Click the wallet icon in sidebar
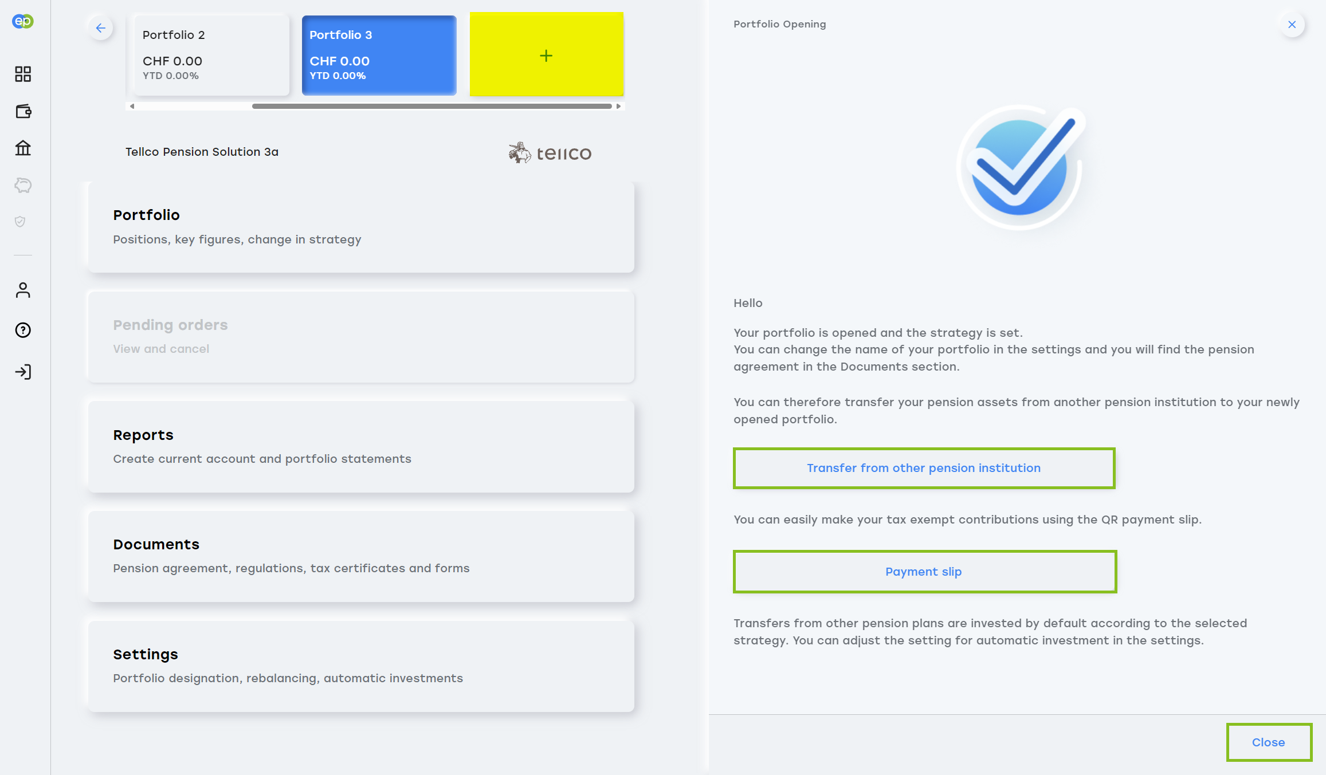 (x=23, y=111)
